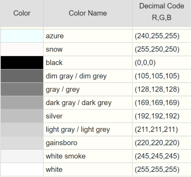Pick the silver color swatch
The height and width of the screenshot is (177, 191).
(22, 116)
